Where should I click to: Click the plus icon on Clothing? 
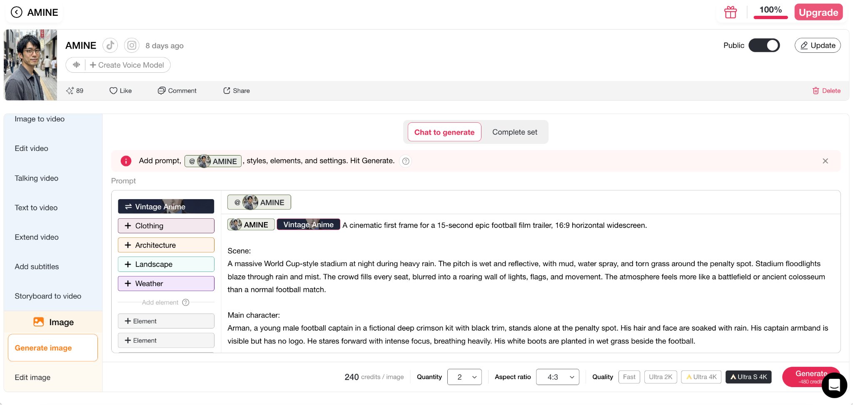click(128, 226)
